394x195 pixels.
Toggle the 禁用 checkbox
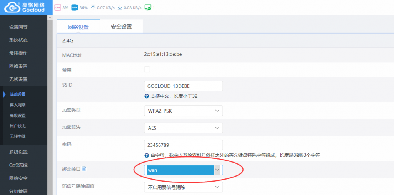[147, 69]
